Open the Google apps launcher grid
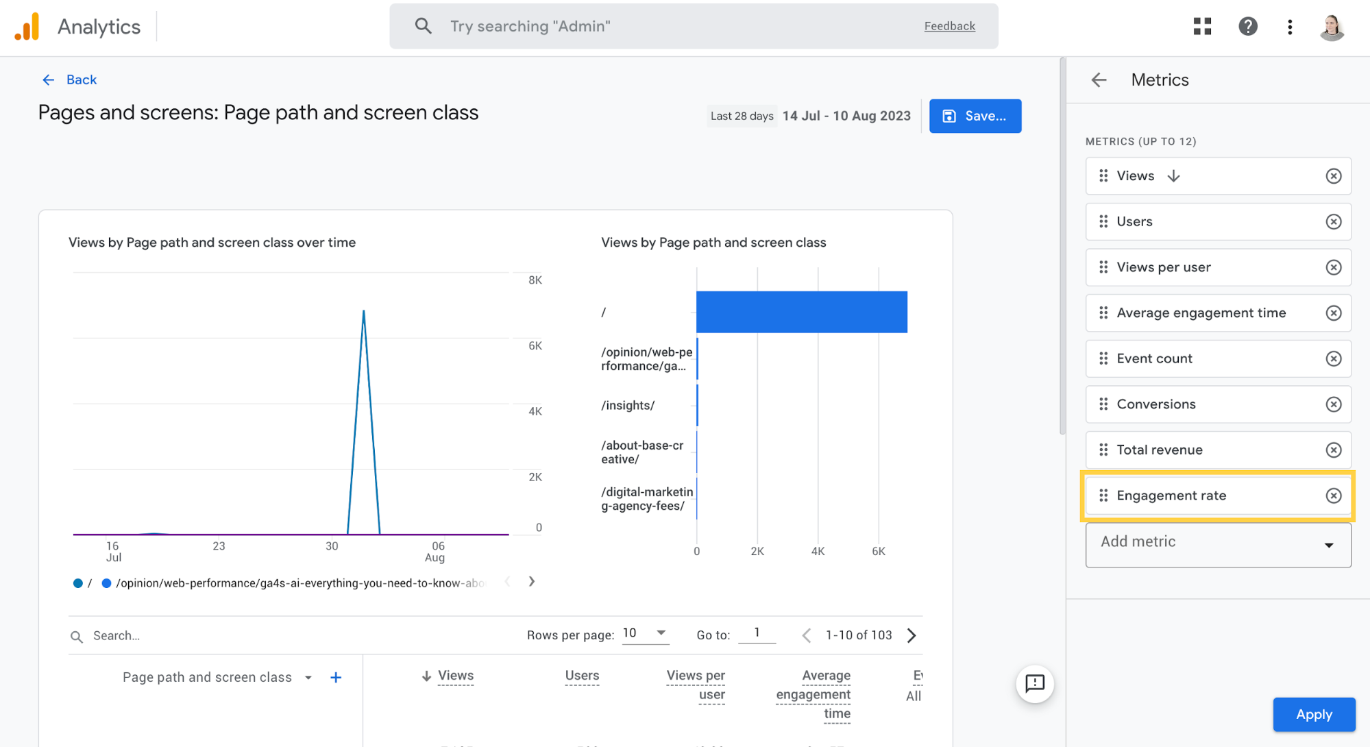Viewport: 1370px width, 747px height. [1202, 26]
